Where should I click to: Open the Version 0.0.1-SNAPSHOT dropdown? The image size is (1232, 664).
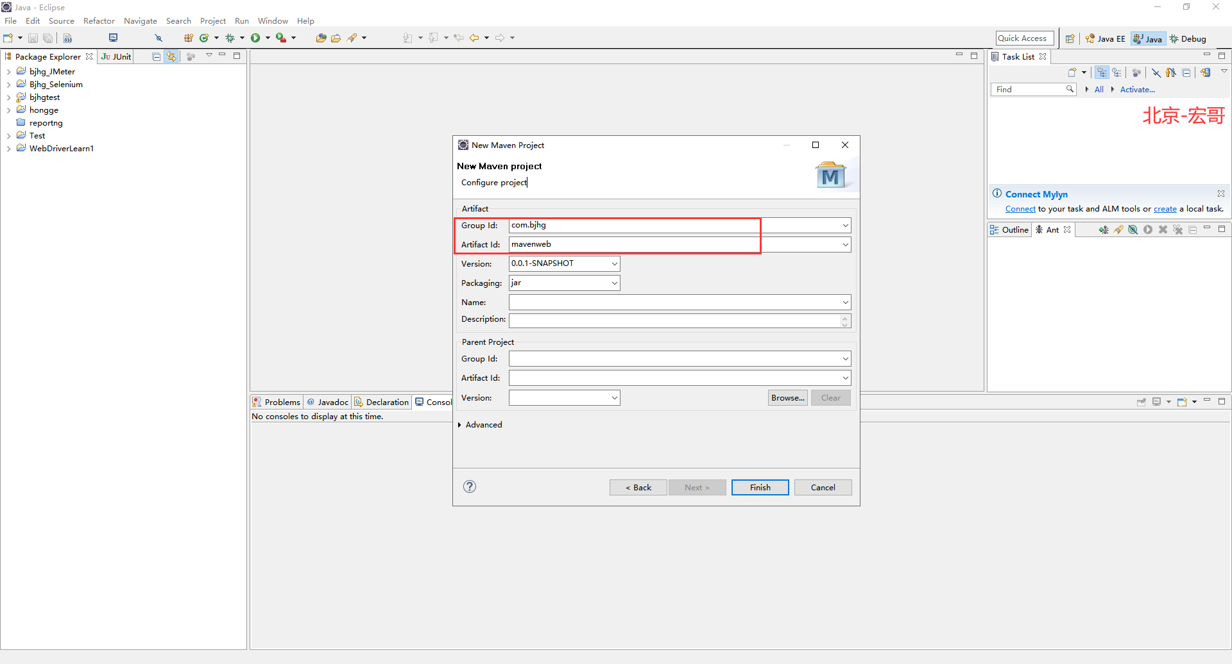click(x=614, y=264)
